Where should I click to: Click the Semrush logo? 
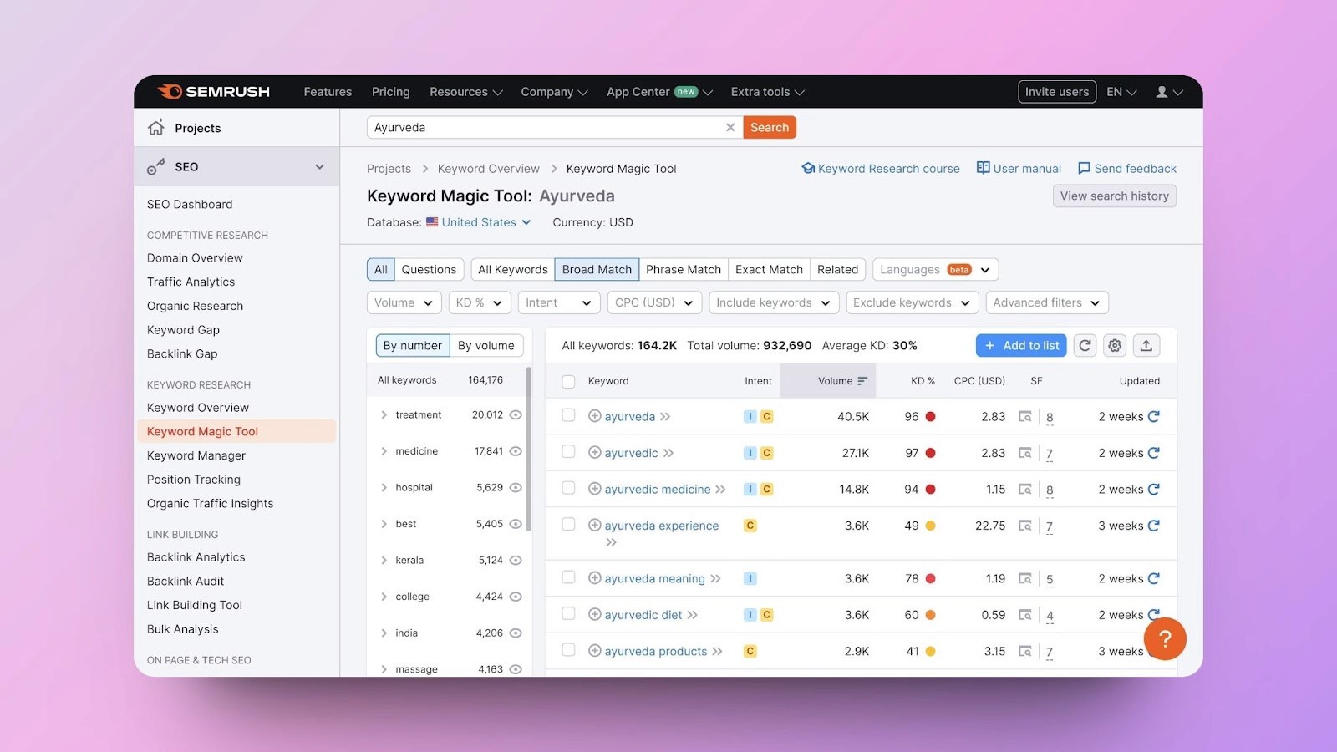click(x=214, y=92)
